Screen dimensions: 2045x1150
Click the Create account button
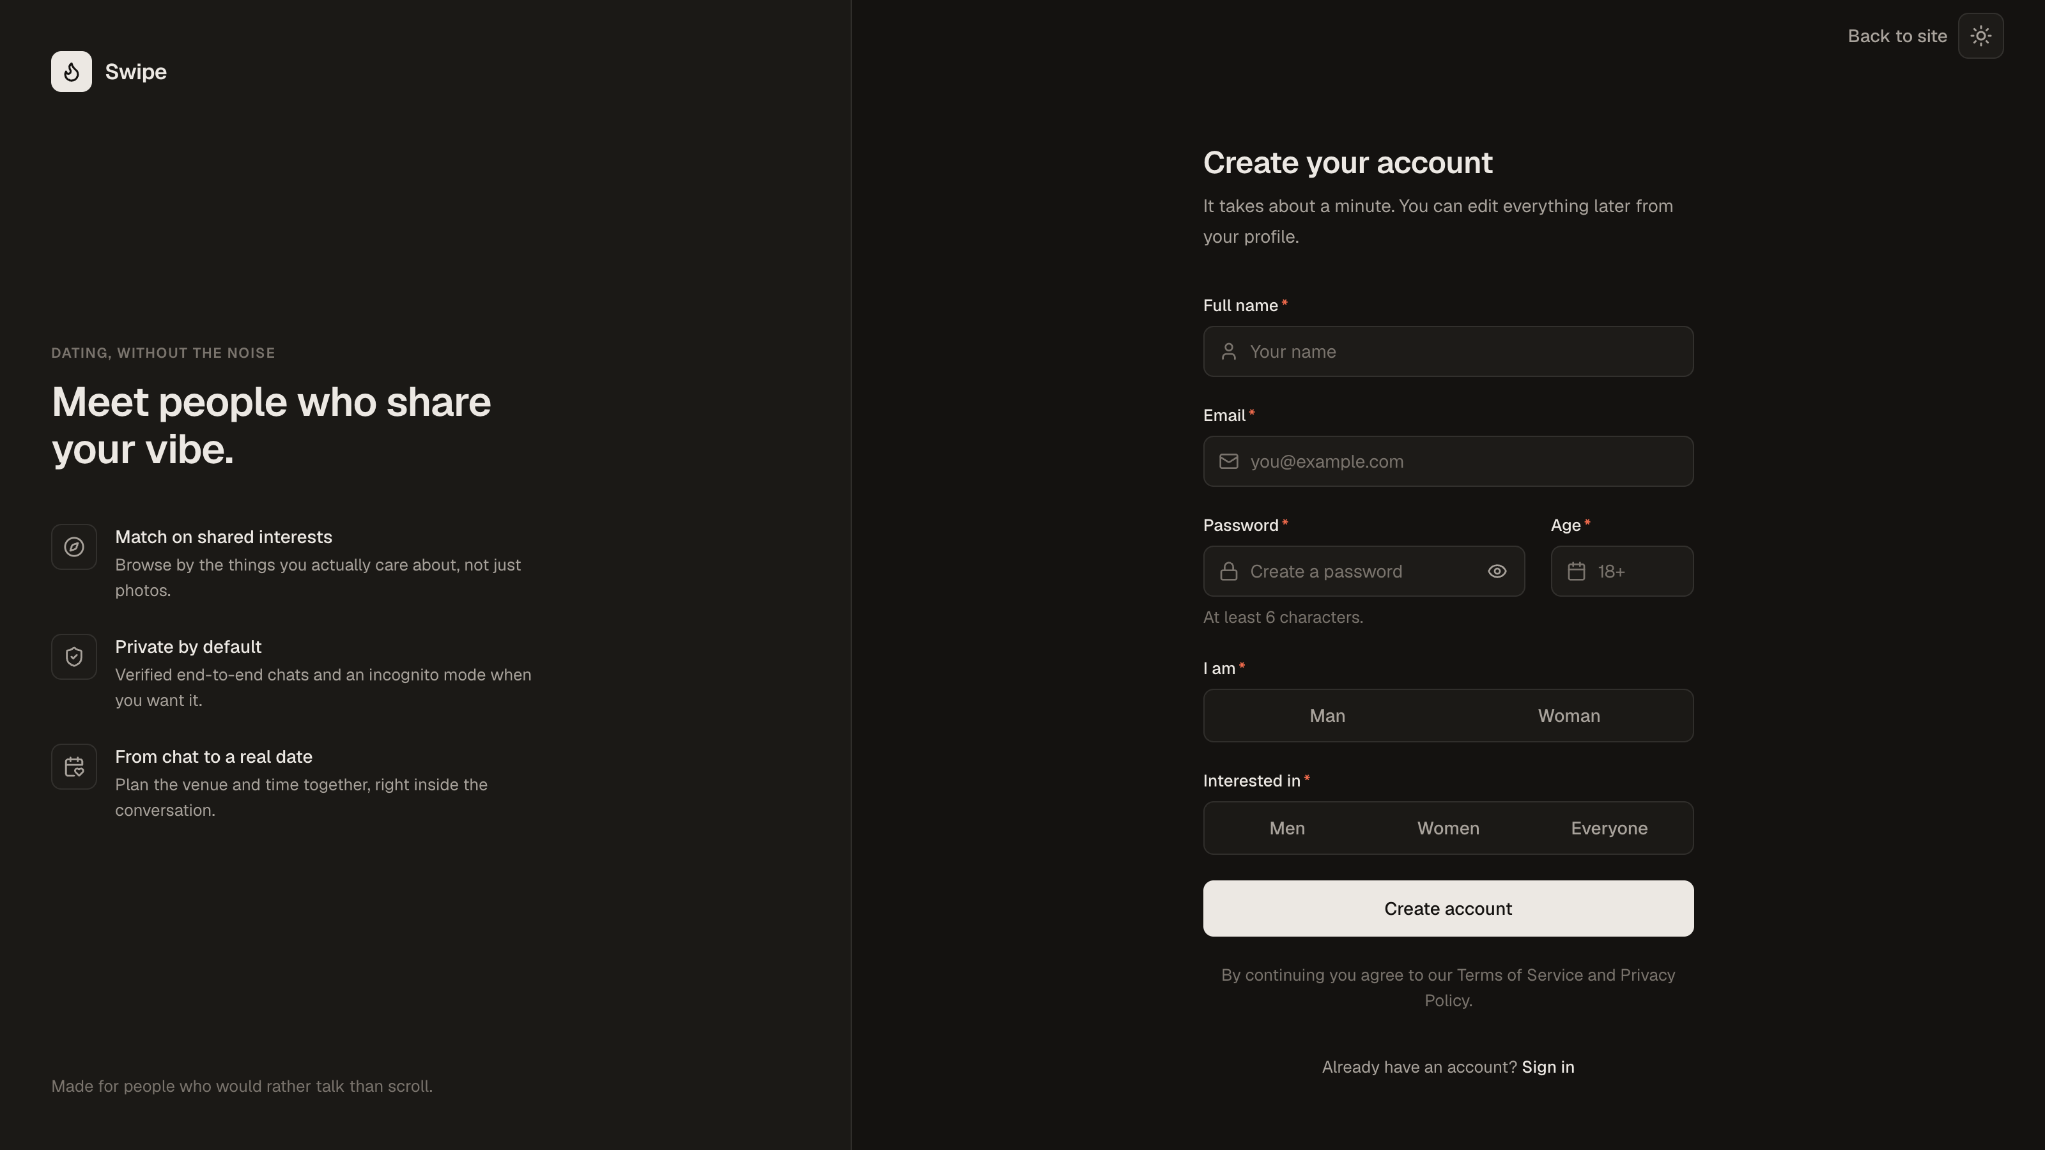pos(1448,908)
